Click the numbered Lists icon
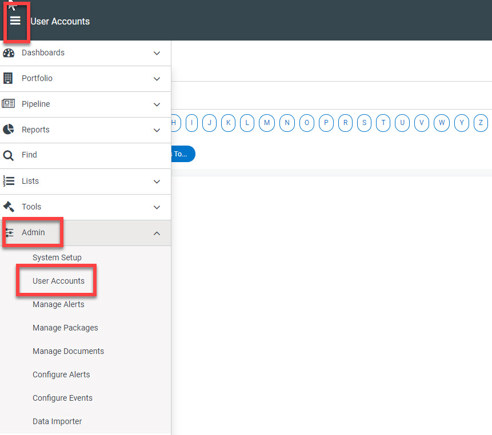This screenshot has width=492, height=435. click(9, 181)
